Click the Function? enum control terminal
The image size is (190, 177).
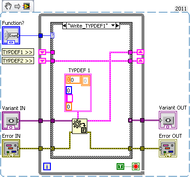[x=11, y=35]
